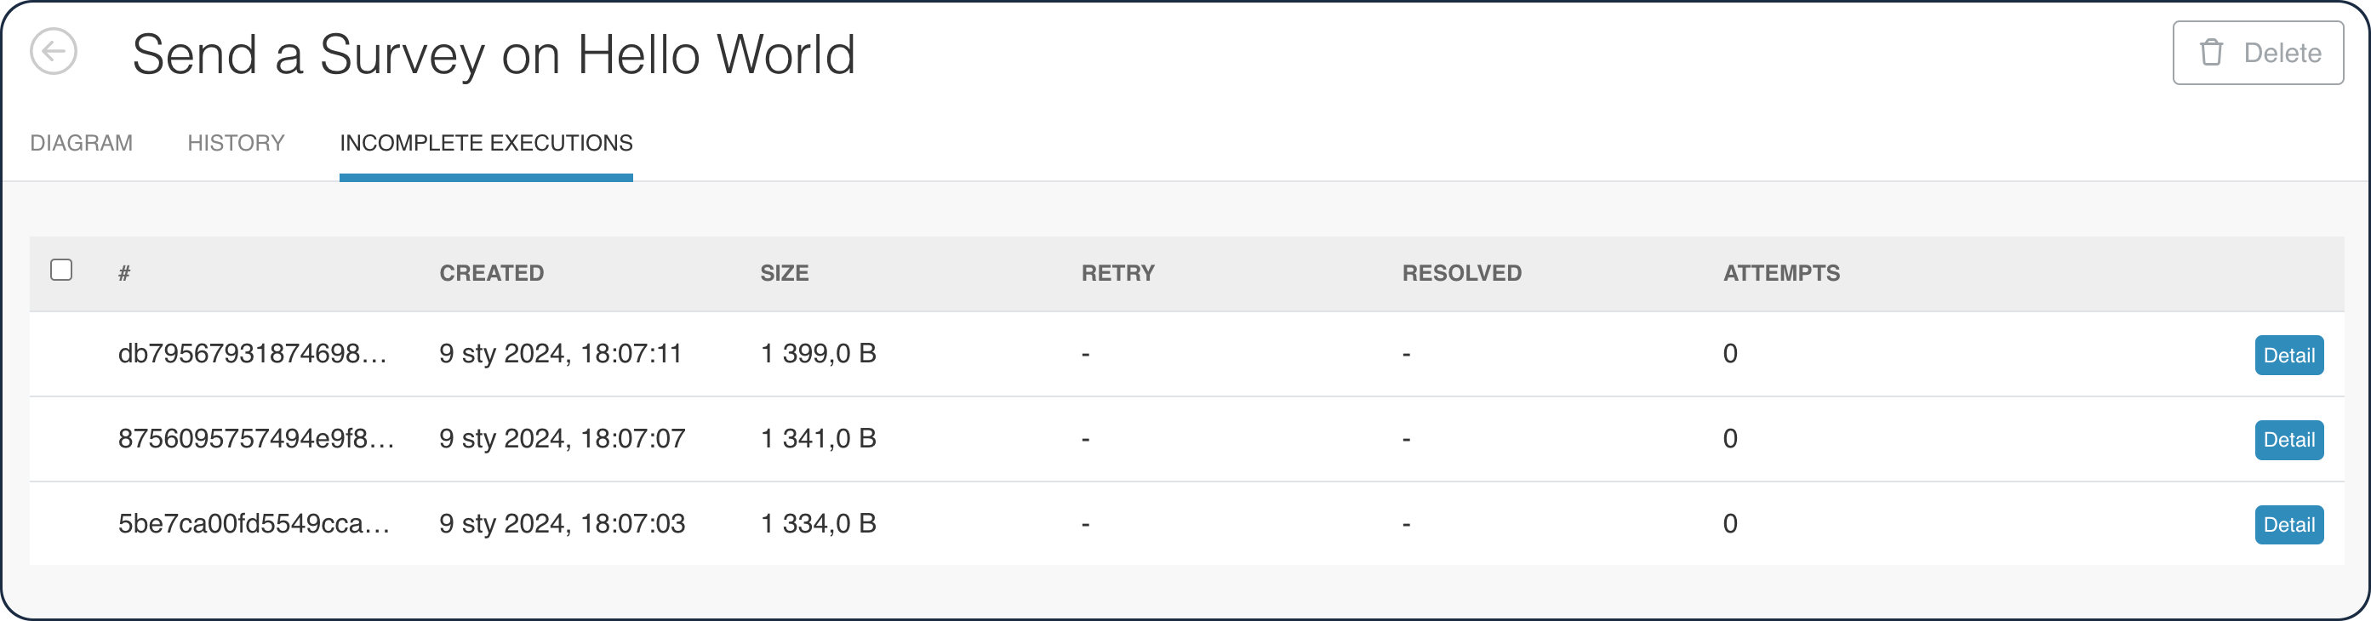
Task: Select execution ID 8756095757494e9f8 row
Action: tap(256, 439)
